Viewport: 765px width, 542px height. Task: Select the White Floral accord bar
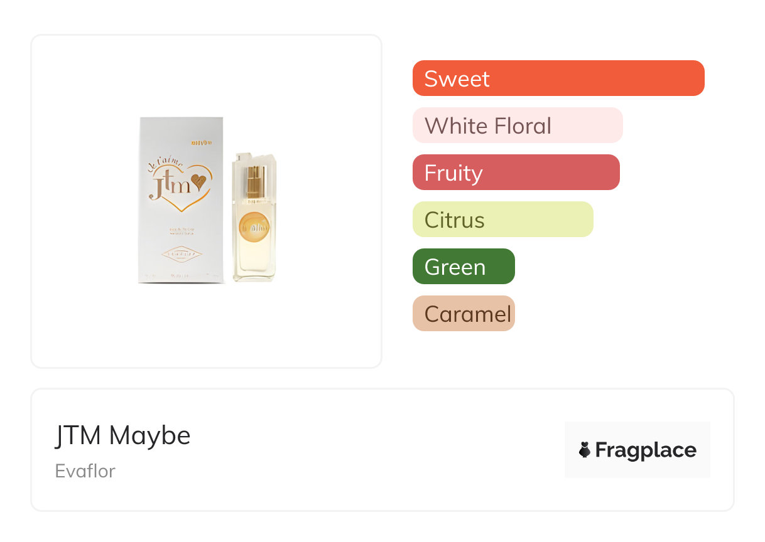click(x=517, y=125)
